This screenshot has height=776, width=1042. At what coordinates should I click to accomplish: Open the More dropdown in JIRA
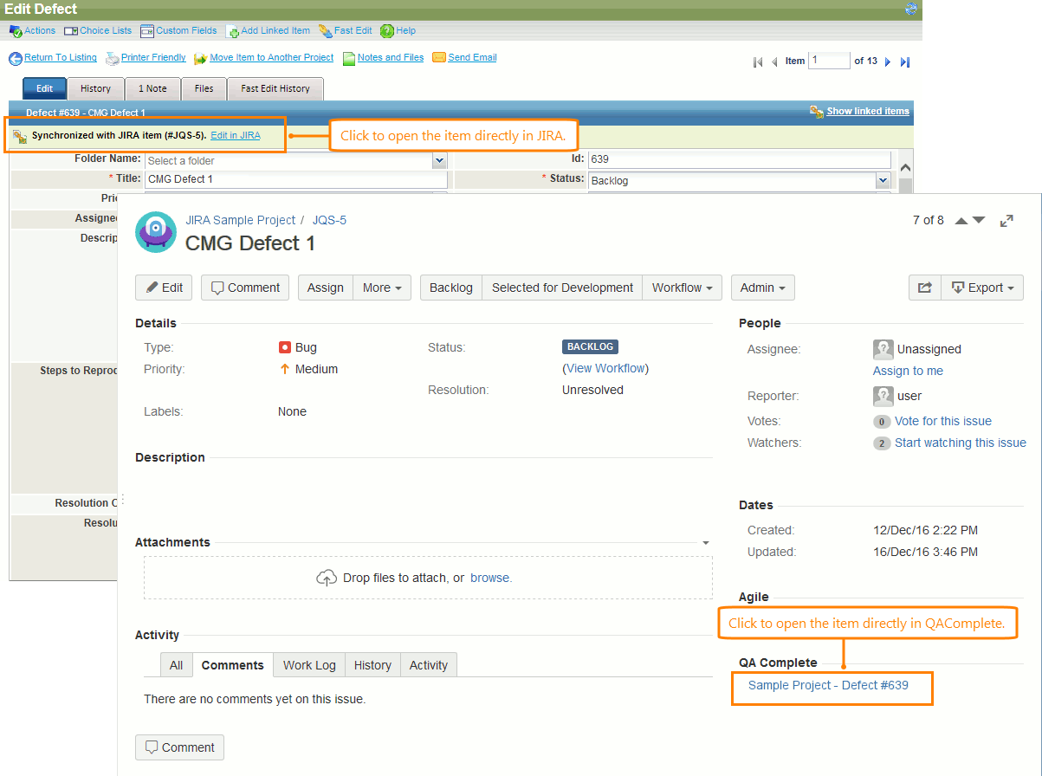point(382,288)
